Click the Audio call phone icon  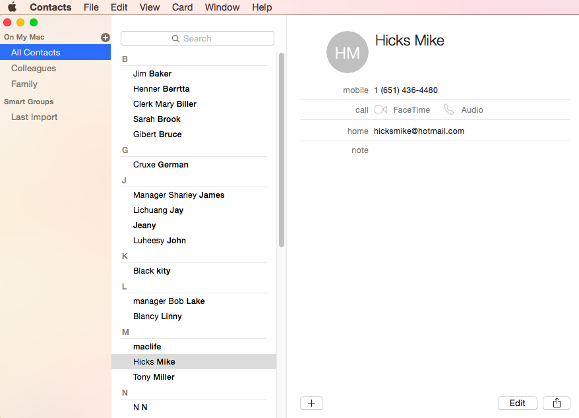click(448, 110)
